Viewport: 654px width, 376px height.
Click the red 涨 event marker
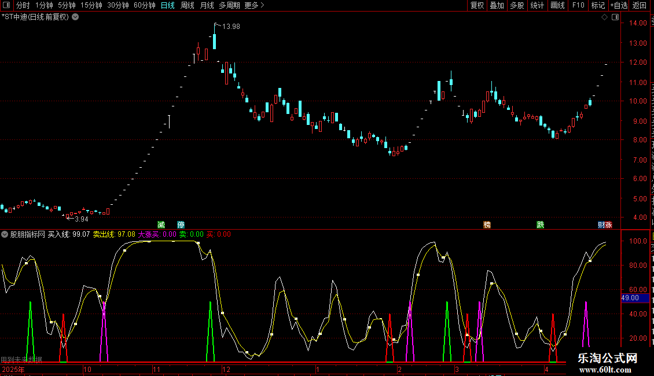coord(608,224)
